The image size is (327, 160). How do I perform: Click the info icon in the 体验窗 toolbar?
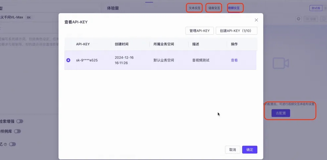299,19
